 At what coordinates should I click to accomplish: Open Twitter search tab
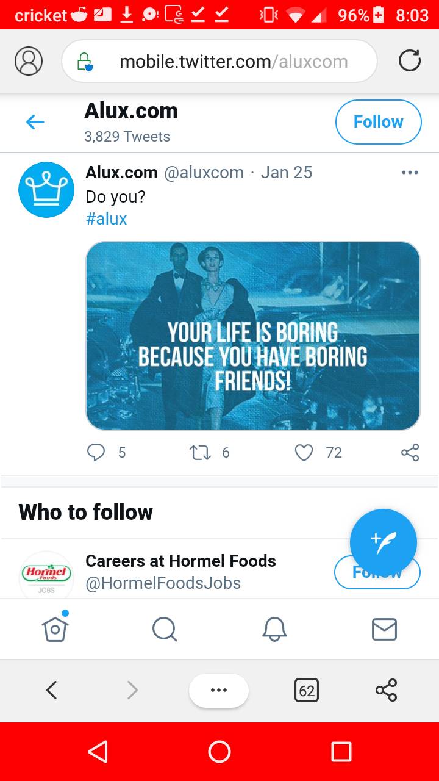tap(165, 628)
